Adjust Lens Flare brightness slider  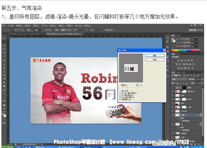(x=127, y=88)
